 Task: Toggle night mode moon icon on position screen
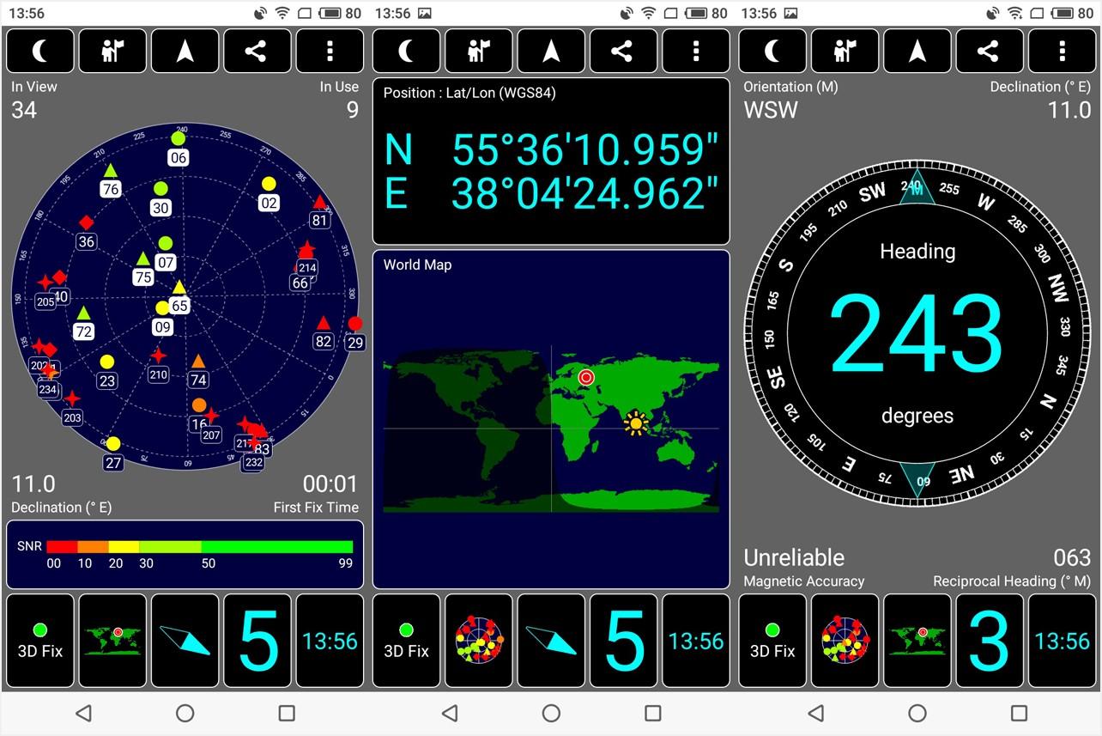pos(406,51)
